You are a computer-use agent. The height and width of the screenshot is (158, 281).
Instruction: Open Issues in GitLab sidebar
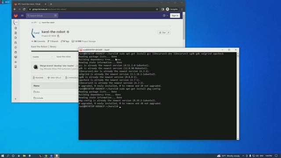tap(16, 38)
